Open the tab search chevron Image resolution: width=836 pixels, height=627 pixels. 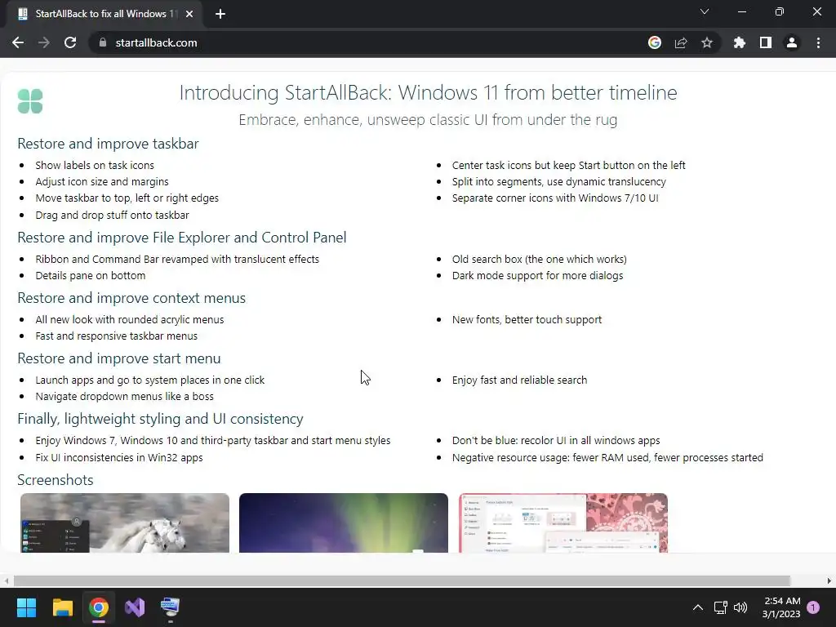(705, 11)
